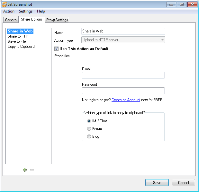Choose the Blog link type option

89,136
